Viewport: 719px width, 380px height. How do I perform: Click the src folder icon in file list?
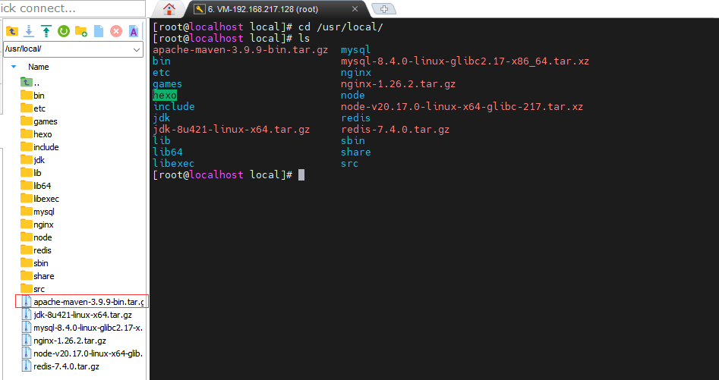coord(26,288)
